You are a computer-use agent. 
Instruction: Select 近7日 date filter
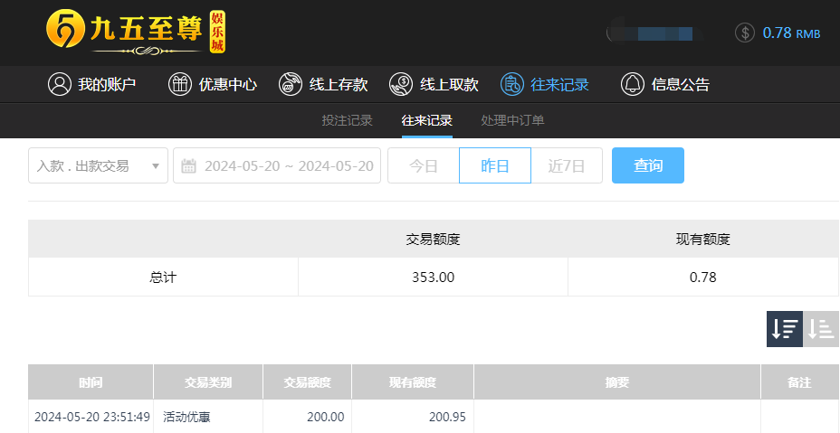[x=567, y=165]
